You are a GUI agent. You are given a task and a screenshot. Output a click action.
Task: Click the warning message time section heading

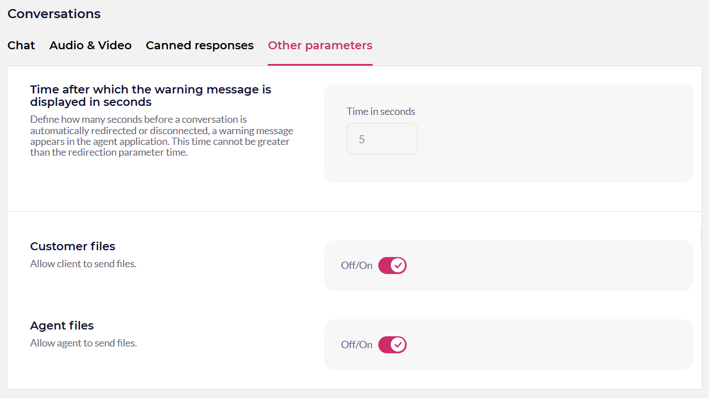150,95
